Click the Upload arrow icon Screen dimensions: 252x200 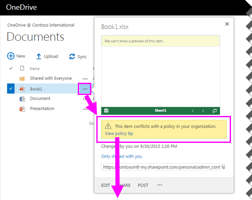pyautogui.click(x=39, y=56)
